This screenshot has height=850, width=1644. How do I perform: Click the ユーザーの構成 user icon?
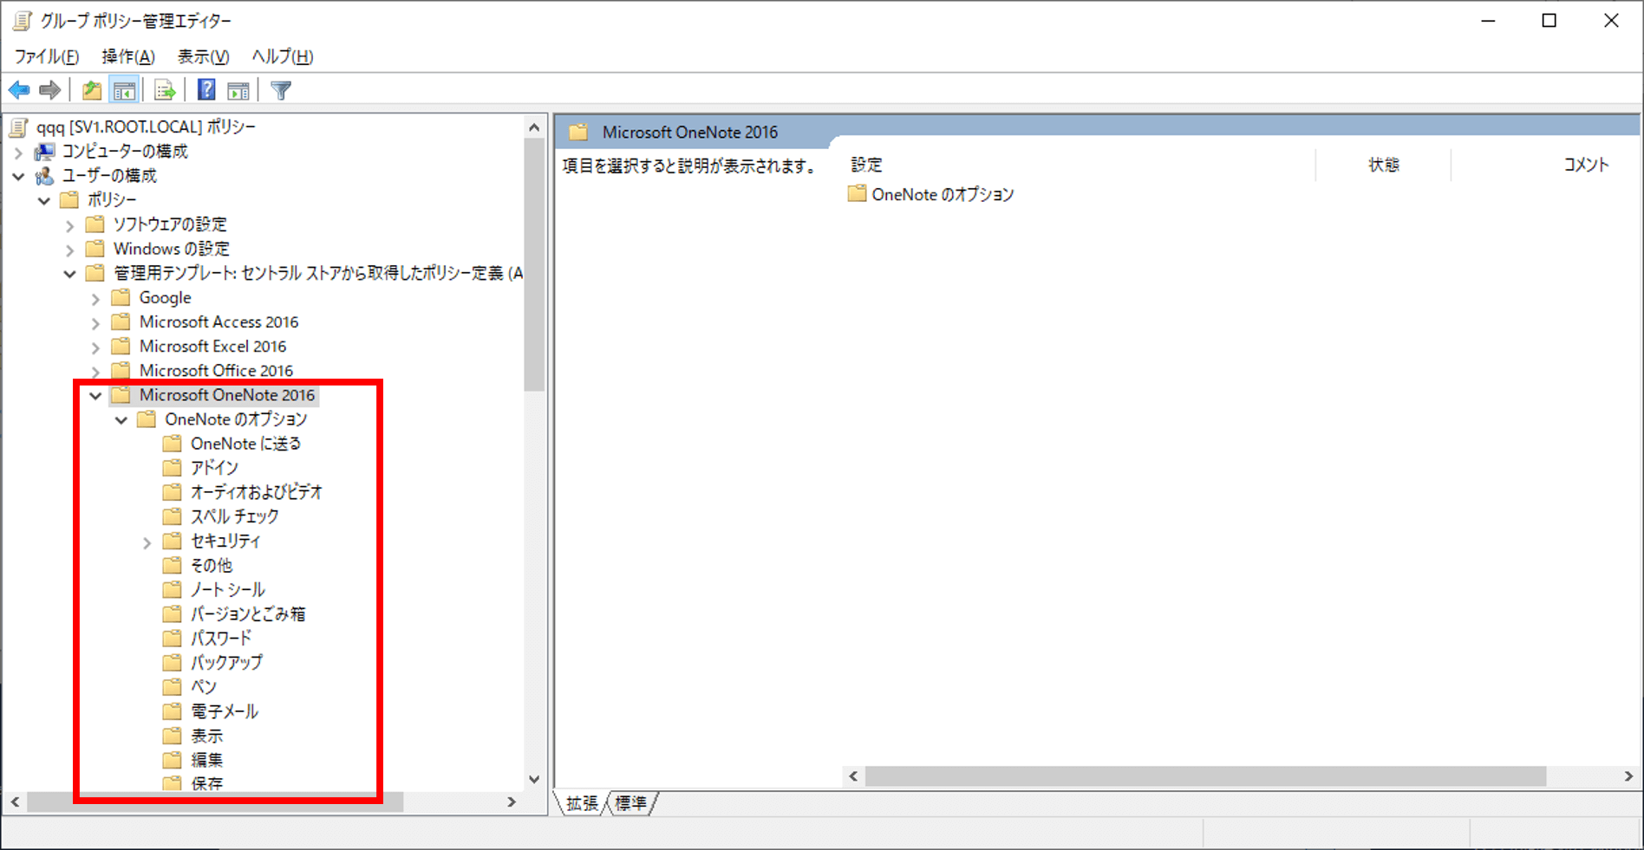44,176
